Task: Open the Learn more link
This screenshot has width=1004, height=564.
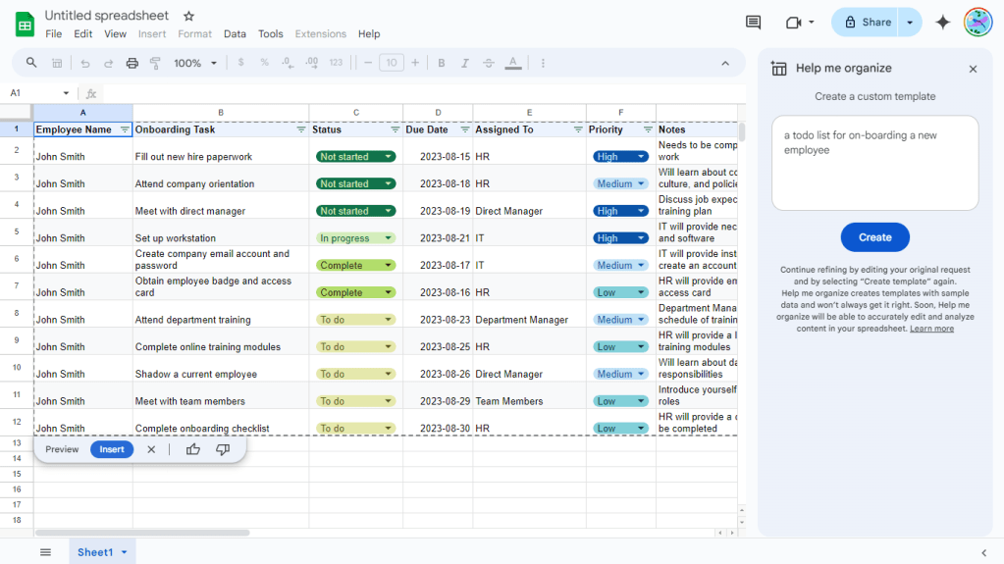Action: click(x=931, y=329)
